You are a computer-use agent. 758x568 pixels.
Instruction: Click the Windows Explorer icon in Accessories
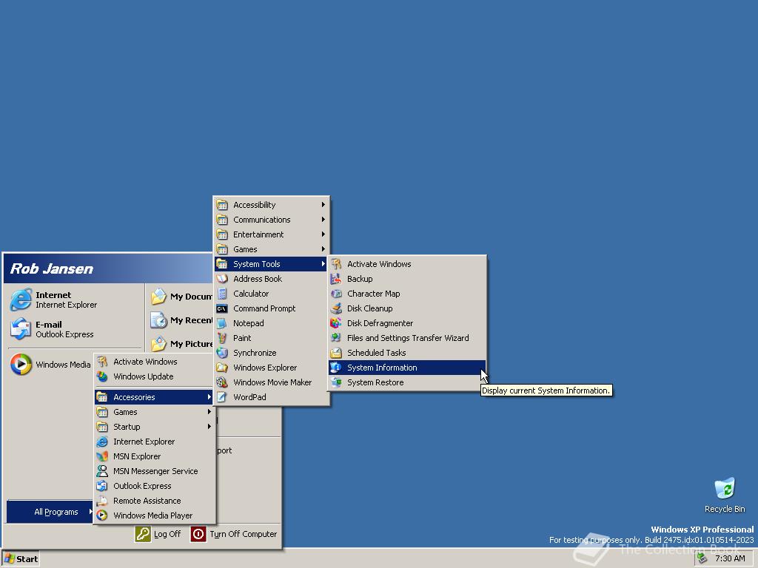pos(222,368)
